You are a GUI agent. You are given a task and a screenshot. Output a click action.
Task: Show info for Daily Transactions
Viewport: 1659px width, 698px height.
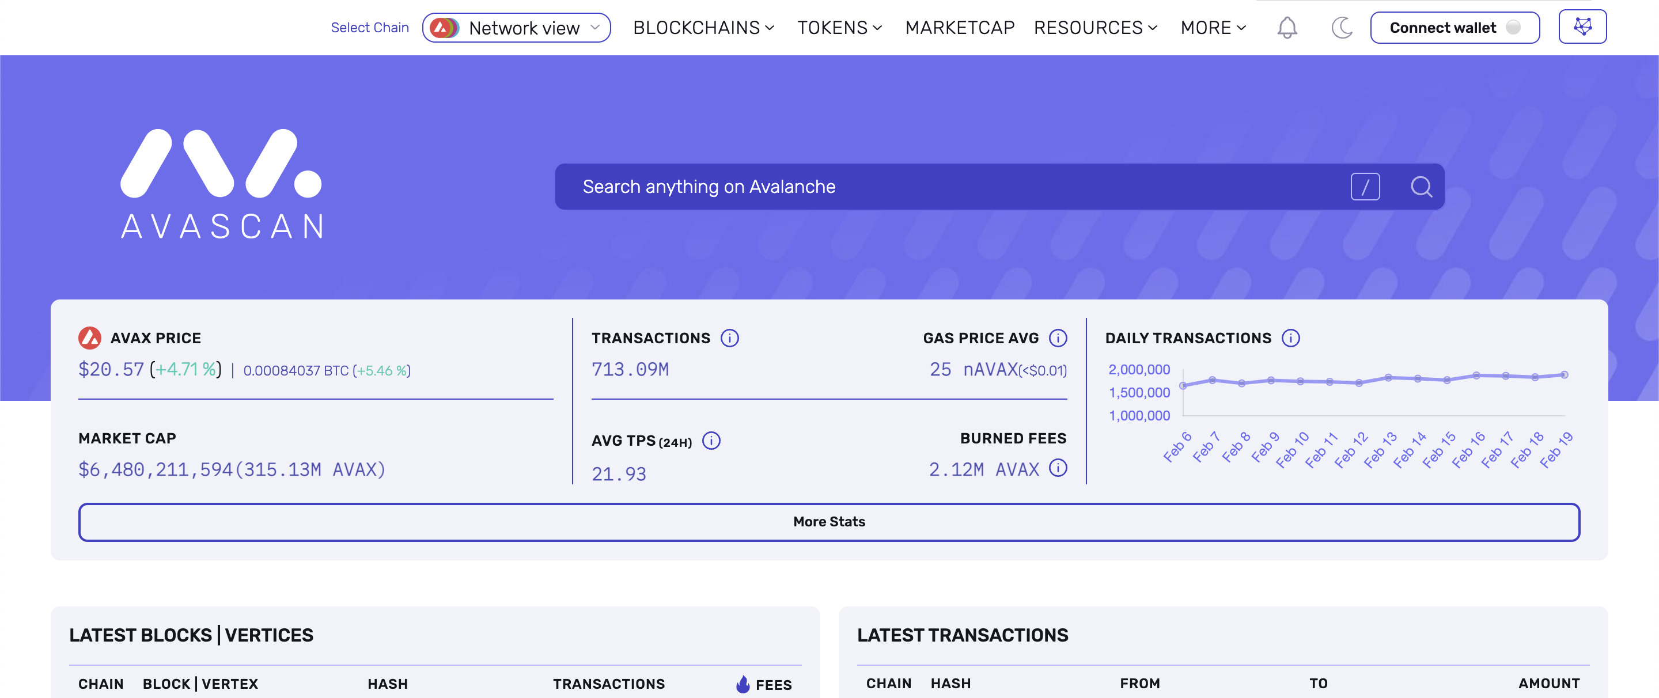click(x=1290, y=338)
